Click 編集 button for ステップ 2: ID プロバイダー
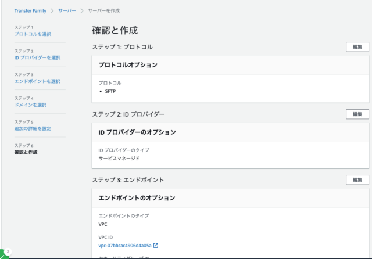Screen dimensions: 372x259 (357, 114)
